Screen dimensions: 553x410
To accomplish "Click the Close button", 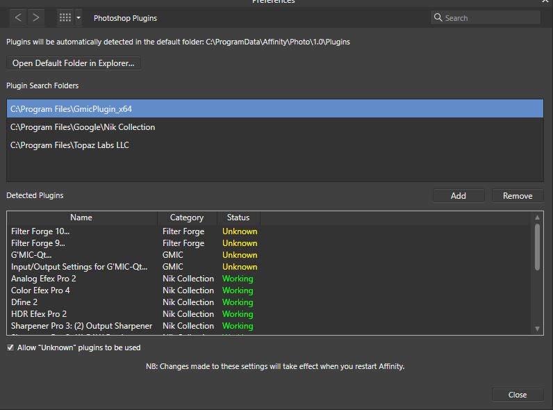I will tap(518, 395).
